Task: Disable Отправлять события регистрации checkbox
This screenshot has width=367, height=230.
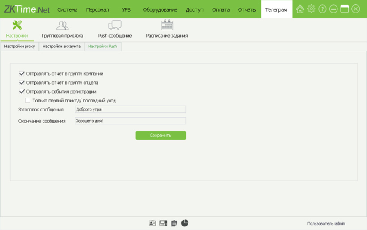Action: (x=21, y=91)
